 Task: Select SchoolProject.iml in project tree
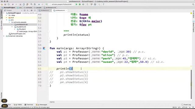click(x=17, y=34)
